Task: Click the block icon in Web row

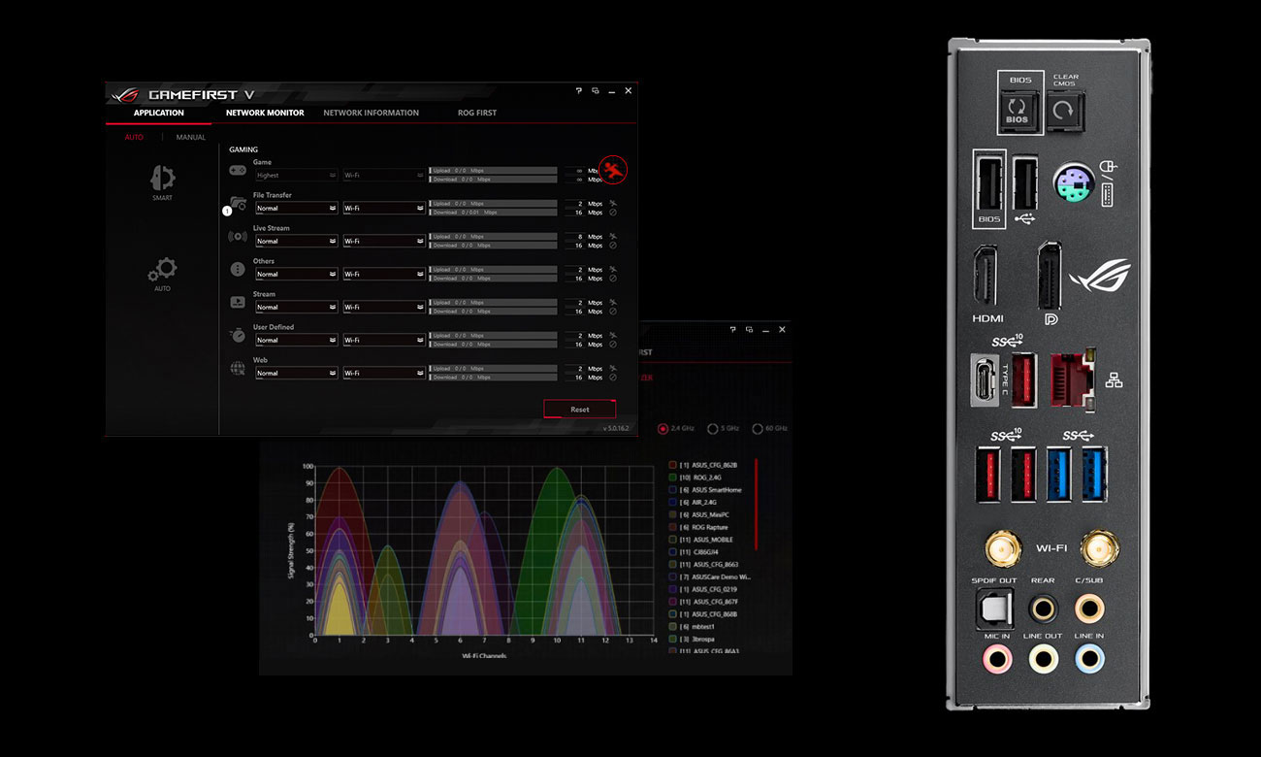Action: pos(613,378)
